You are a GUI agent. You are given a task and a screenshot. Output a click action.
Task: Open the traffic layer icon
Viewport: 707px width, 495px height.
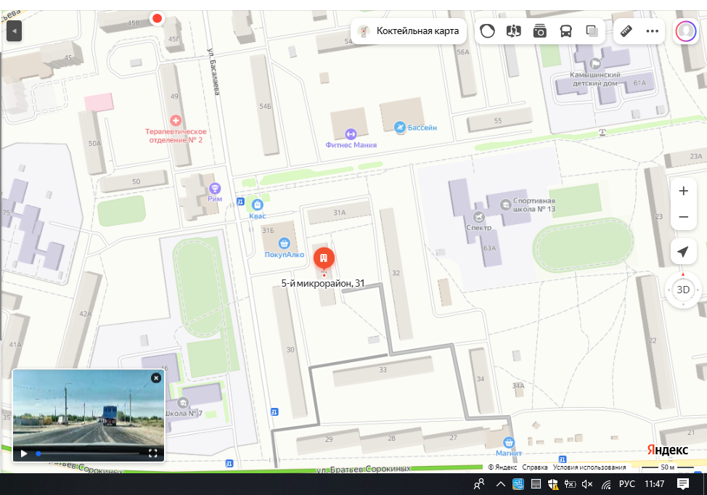[488, 31]
